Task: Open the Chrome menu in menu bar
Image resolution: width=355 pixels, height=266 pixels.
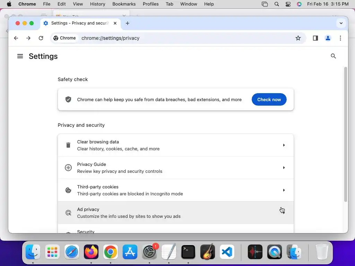Action: click(x=27, y=4)
